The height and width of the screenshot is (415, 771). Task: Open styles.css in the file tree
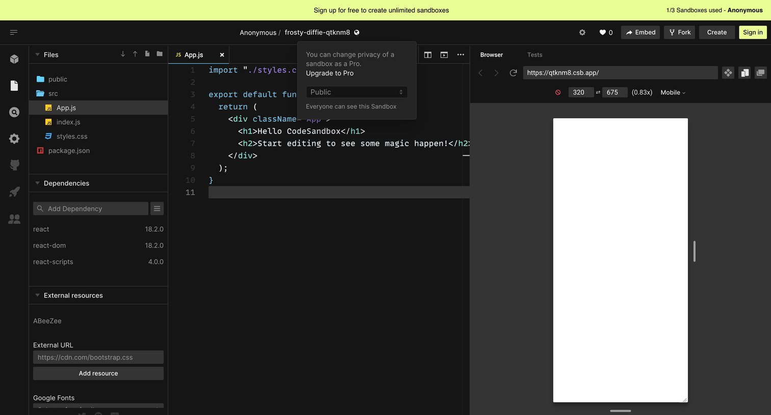[x=98, y=136]
